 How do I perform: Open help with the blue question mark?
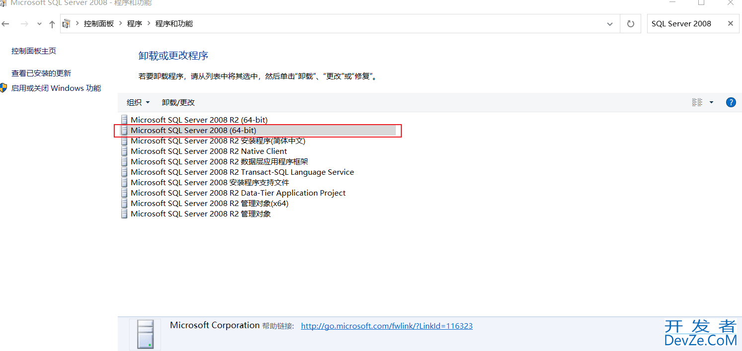coord(731,102)
